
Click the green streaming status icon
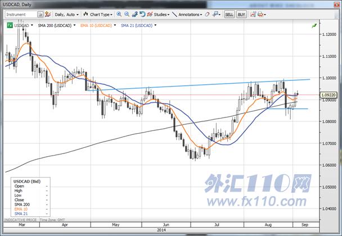point(314,26)
